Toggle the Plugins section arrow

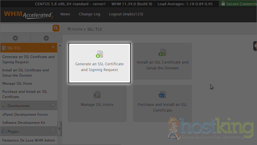[53, 131]
